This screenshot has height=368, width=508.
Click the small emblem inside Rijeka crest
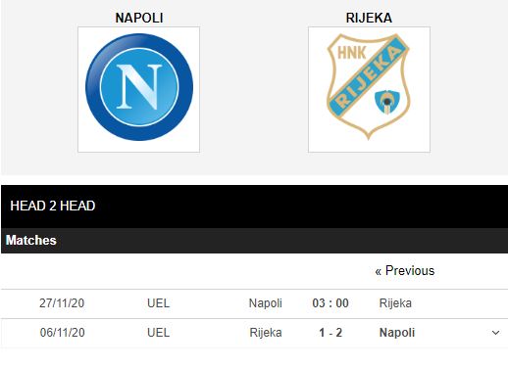[387, 102]
